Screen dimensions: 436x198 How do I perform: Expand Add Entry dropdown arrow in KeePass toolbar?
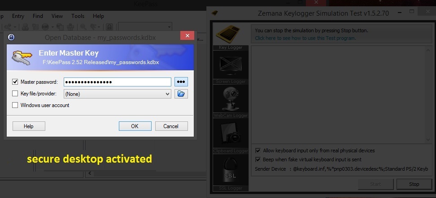click(15, 27)
